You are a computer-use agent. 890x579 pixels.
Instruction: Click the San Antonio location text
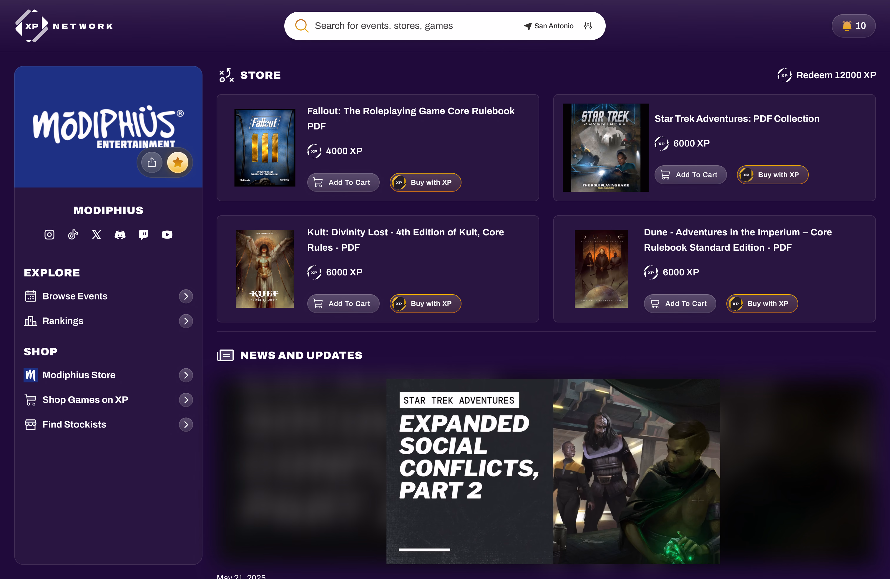point(554,26)
